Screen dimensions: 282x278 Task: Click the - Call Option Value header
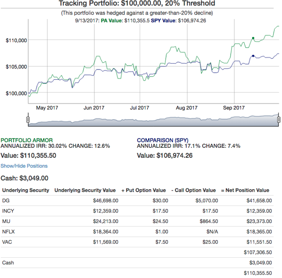(193, 190)
